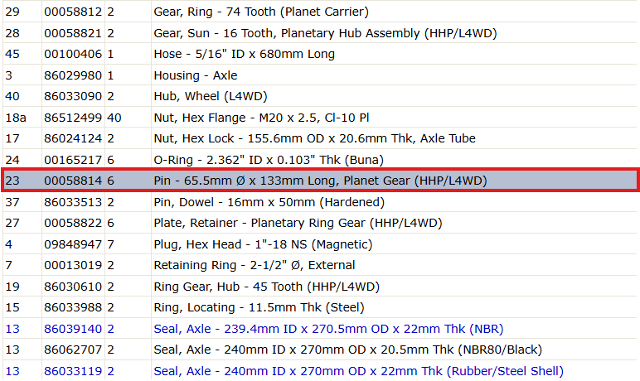This screenshot has width=640, height=381.
Task: Select part number 86033988 cell
Action: pyautogui.click(x=73, y=307)
